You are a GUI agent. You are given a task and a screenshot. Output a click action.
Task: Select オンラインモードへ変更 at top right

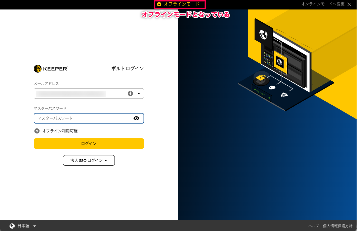pyautogui.click(x=323, y=4)
